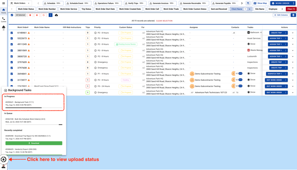Click the Pending Invoice Review status chip
Screen dimensions: 297x170
[x=126, y=44]
